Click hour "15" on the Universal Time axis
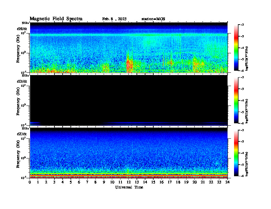 153,182
